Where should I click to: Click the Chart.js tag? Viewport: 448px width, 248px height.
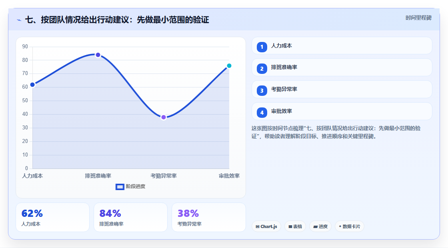tap(266, 226)
